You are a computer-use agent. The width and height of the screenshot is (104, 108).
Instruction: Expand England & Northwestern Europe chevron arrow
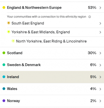pyautogui.click(x=100, y=8)
